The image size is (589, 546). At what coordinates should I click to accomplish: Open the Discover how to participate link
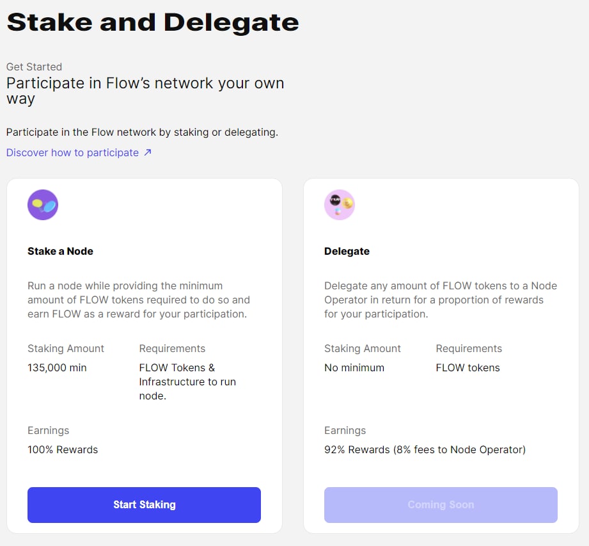[x=72, y=153]
